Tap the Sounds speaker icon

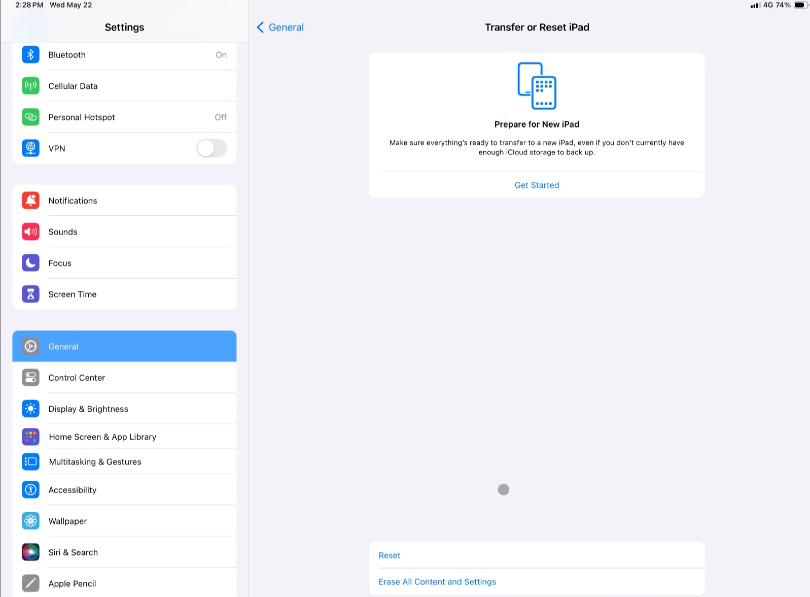pyautogui.click(x=30, y=231)
